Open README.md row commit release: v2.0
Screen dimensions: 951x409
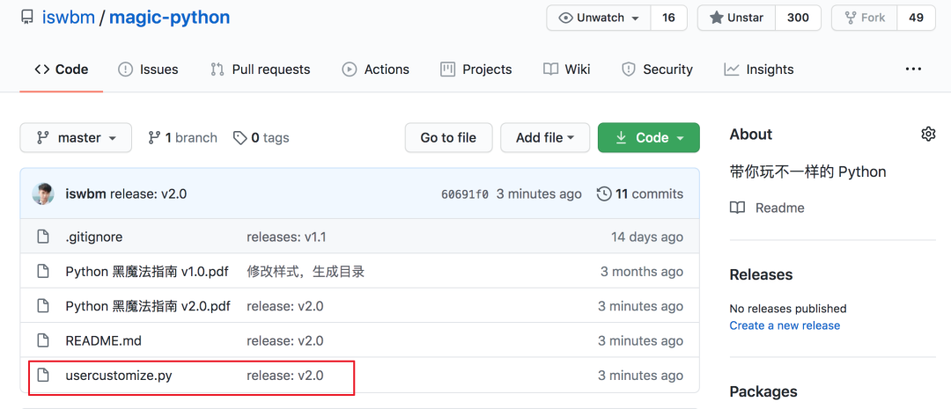(x=285, y=340)
